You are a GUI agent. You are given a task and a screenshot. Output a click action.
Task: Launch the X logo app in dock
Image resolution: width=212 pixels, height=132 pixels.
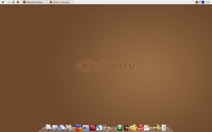tap(86, 128)
